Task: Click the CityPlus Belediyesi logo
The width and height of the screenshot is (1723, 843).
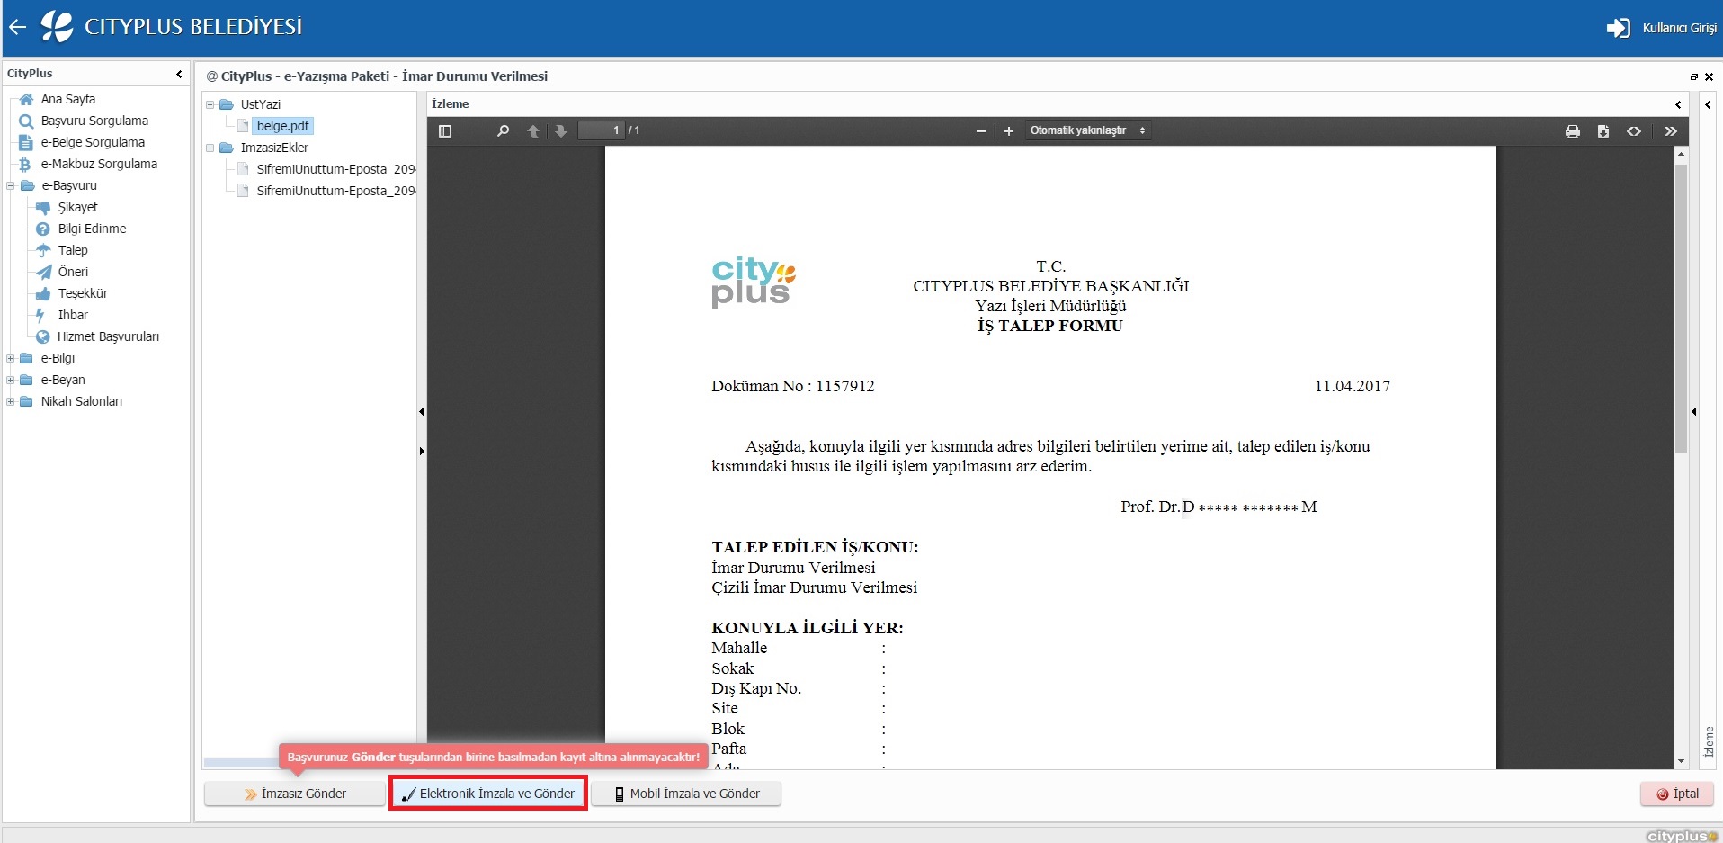Action: pyautogui.click(x=58, y=26)
